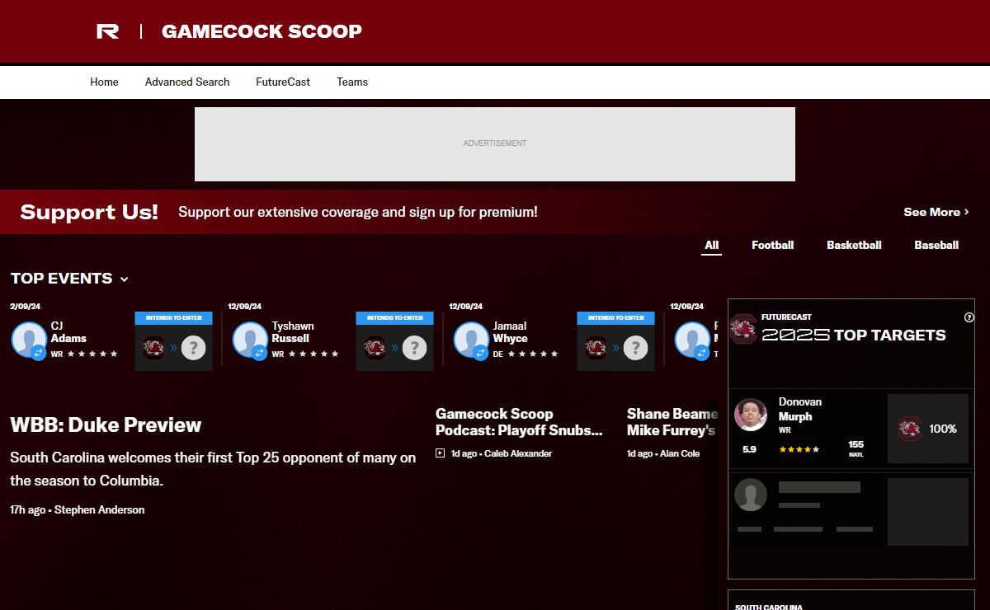Click the transfer portal badge on Tyshawn Russell avatar
Viewport: 990px width, 610px height.
click(259, 353)
